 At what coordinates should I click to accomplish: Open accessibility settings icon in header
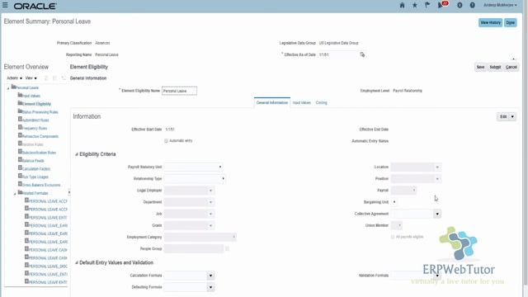click(x=460, y=5)
